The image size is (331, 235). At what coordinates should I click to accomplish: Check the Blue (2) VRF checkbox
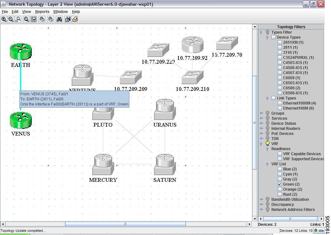click(280, 169)
